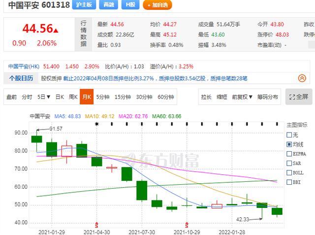Enable the SAR indicator checkbox

coord(289,163)
